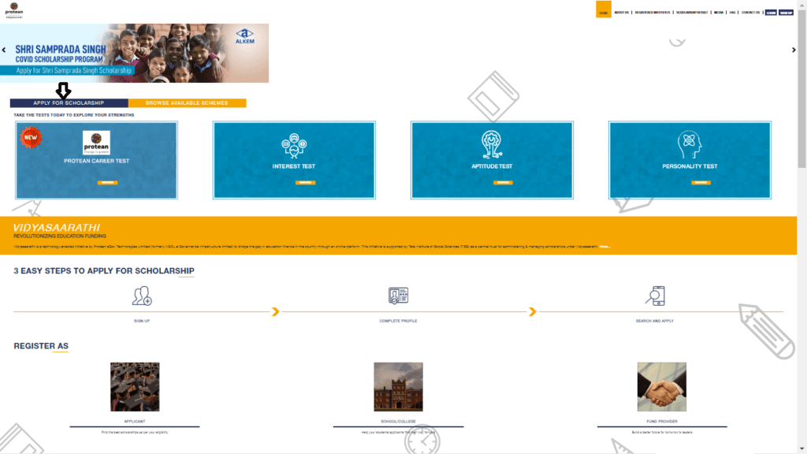Click the page vertical scrollbar thumb
Viewport: 807px width, 454px height.
(x=801, y=89)
